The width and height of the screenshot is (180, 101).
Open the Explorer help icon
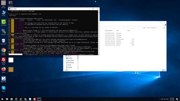pos(165,25)
